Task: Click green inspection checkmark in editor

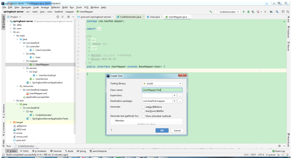Action: tap(284, 22)
